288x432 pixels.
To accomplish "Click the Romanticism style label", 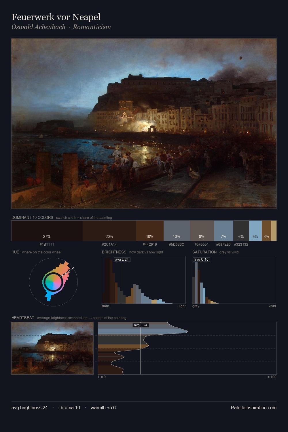I will tap(92, 27).
